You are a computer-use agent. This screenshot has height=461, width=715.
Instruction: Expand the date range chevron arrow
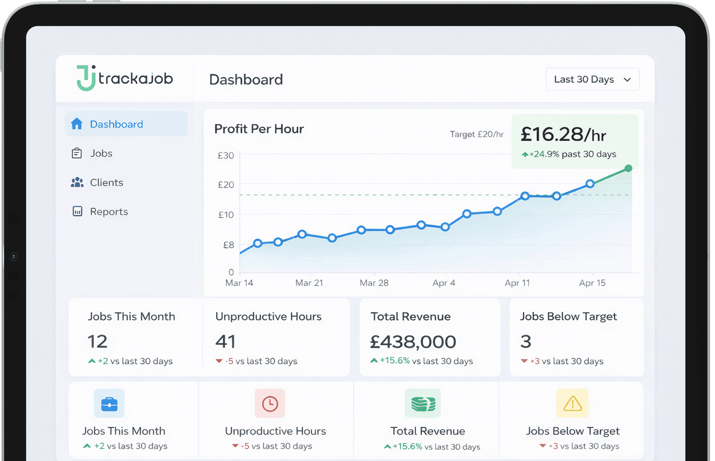coord(627,79)
